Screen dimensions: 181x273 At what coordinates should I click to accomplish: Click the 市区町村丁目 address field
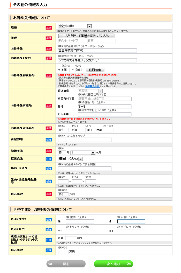[104, 99]
